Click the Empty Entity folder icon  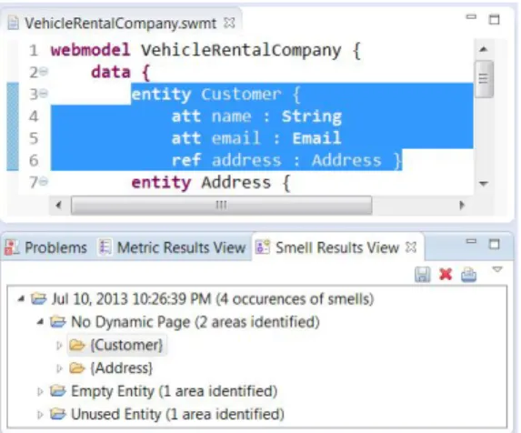[x=58, y=391]
